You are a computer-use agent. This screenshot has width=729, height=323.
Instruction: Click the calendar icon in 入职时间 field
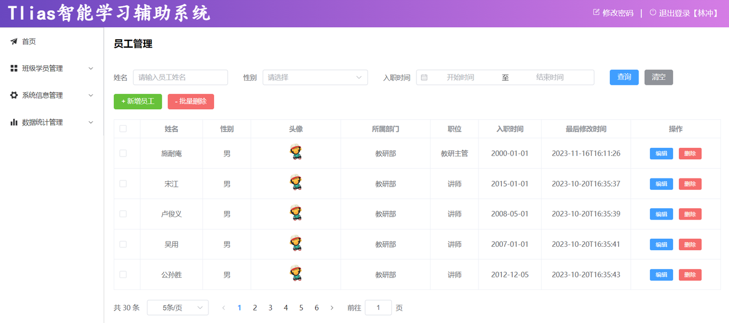click(424, 77)
